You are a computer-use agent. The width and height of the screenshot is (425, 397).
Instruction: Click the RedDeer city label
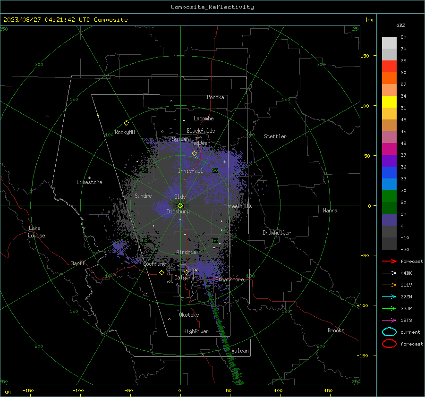click(200, 143)
